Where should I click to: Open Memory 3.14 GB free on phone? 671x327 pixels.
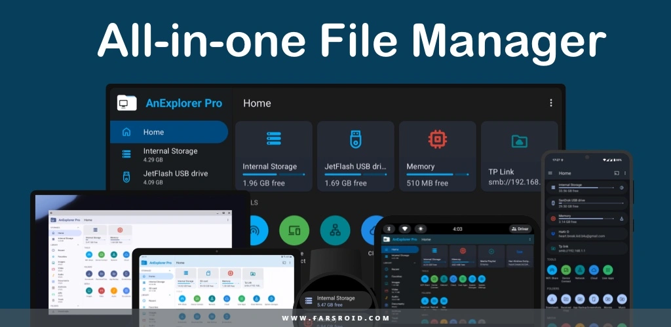pos(587,218)
